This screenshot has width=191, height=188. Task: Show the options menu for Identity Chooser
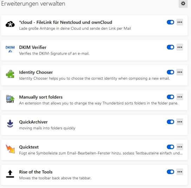[x=180, y=72]
